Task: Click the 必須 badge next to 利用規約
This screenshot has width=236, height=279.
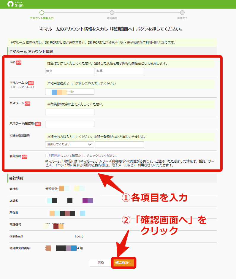Action: (x=24, y=157)
